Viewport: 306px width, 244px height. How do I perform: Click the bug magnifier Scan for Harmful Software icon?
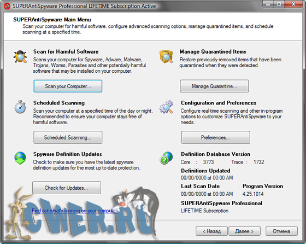20,57
